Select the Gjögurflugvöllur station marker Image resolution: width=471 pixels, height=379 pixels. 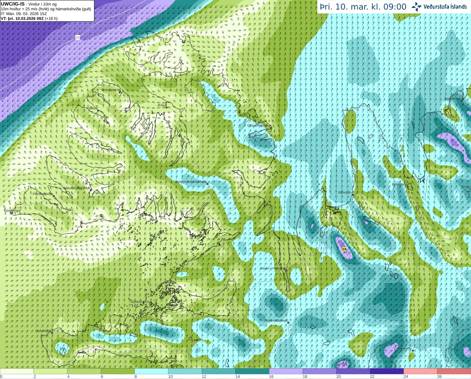coord(270,128)
